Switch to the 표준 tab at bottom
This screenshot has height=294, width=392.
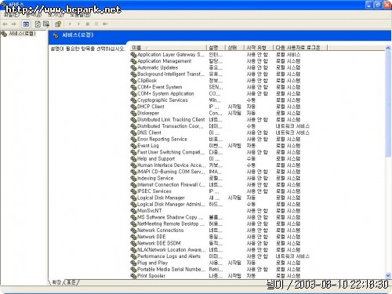coord(71,282)
